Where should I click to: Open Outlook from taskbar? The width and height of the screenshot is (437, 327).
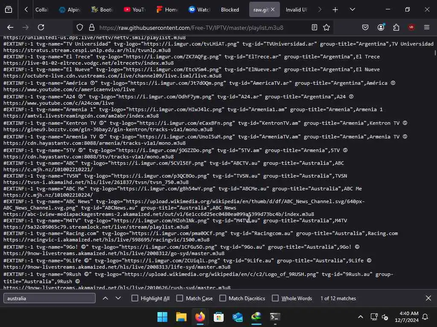point(237,317)
